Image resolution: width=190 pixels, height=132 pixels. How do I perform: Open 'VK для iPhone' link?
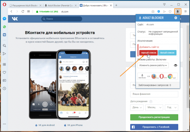coord(73,125)
